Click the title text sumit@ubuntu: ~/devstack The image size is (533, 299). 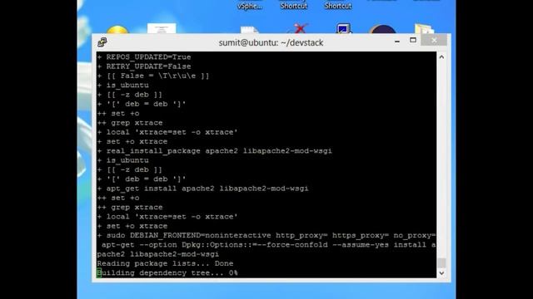(x=271, y=42)
